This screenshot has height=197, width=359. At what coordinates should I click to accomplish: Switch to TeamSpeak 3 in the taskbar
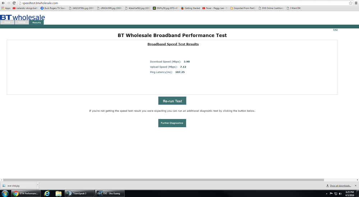79,193
